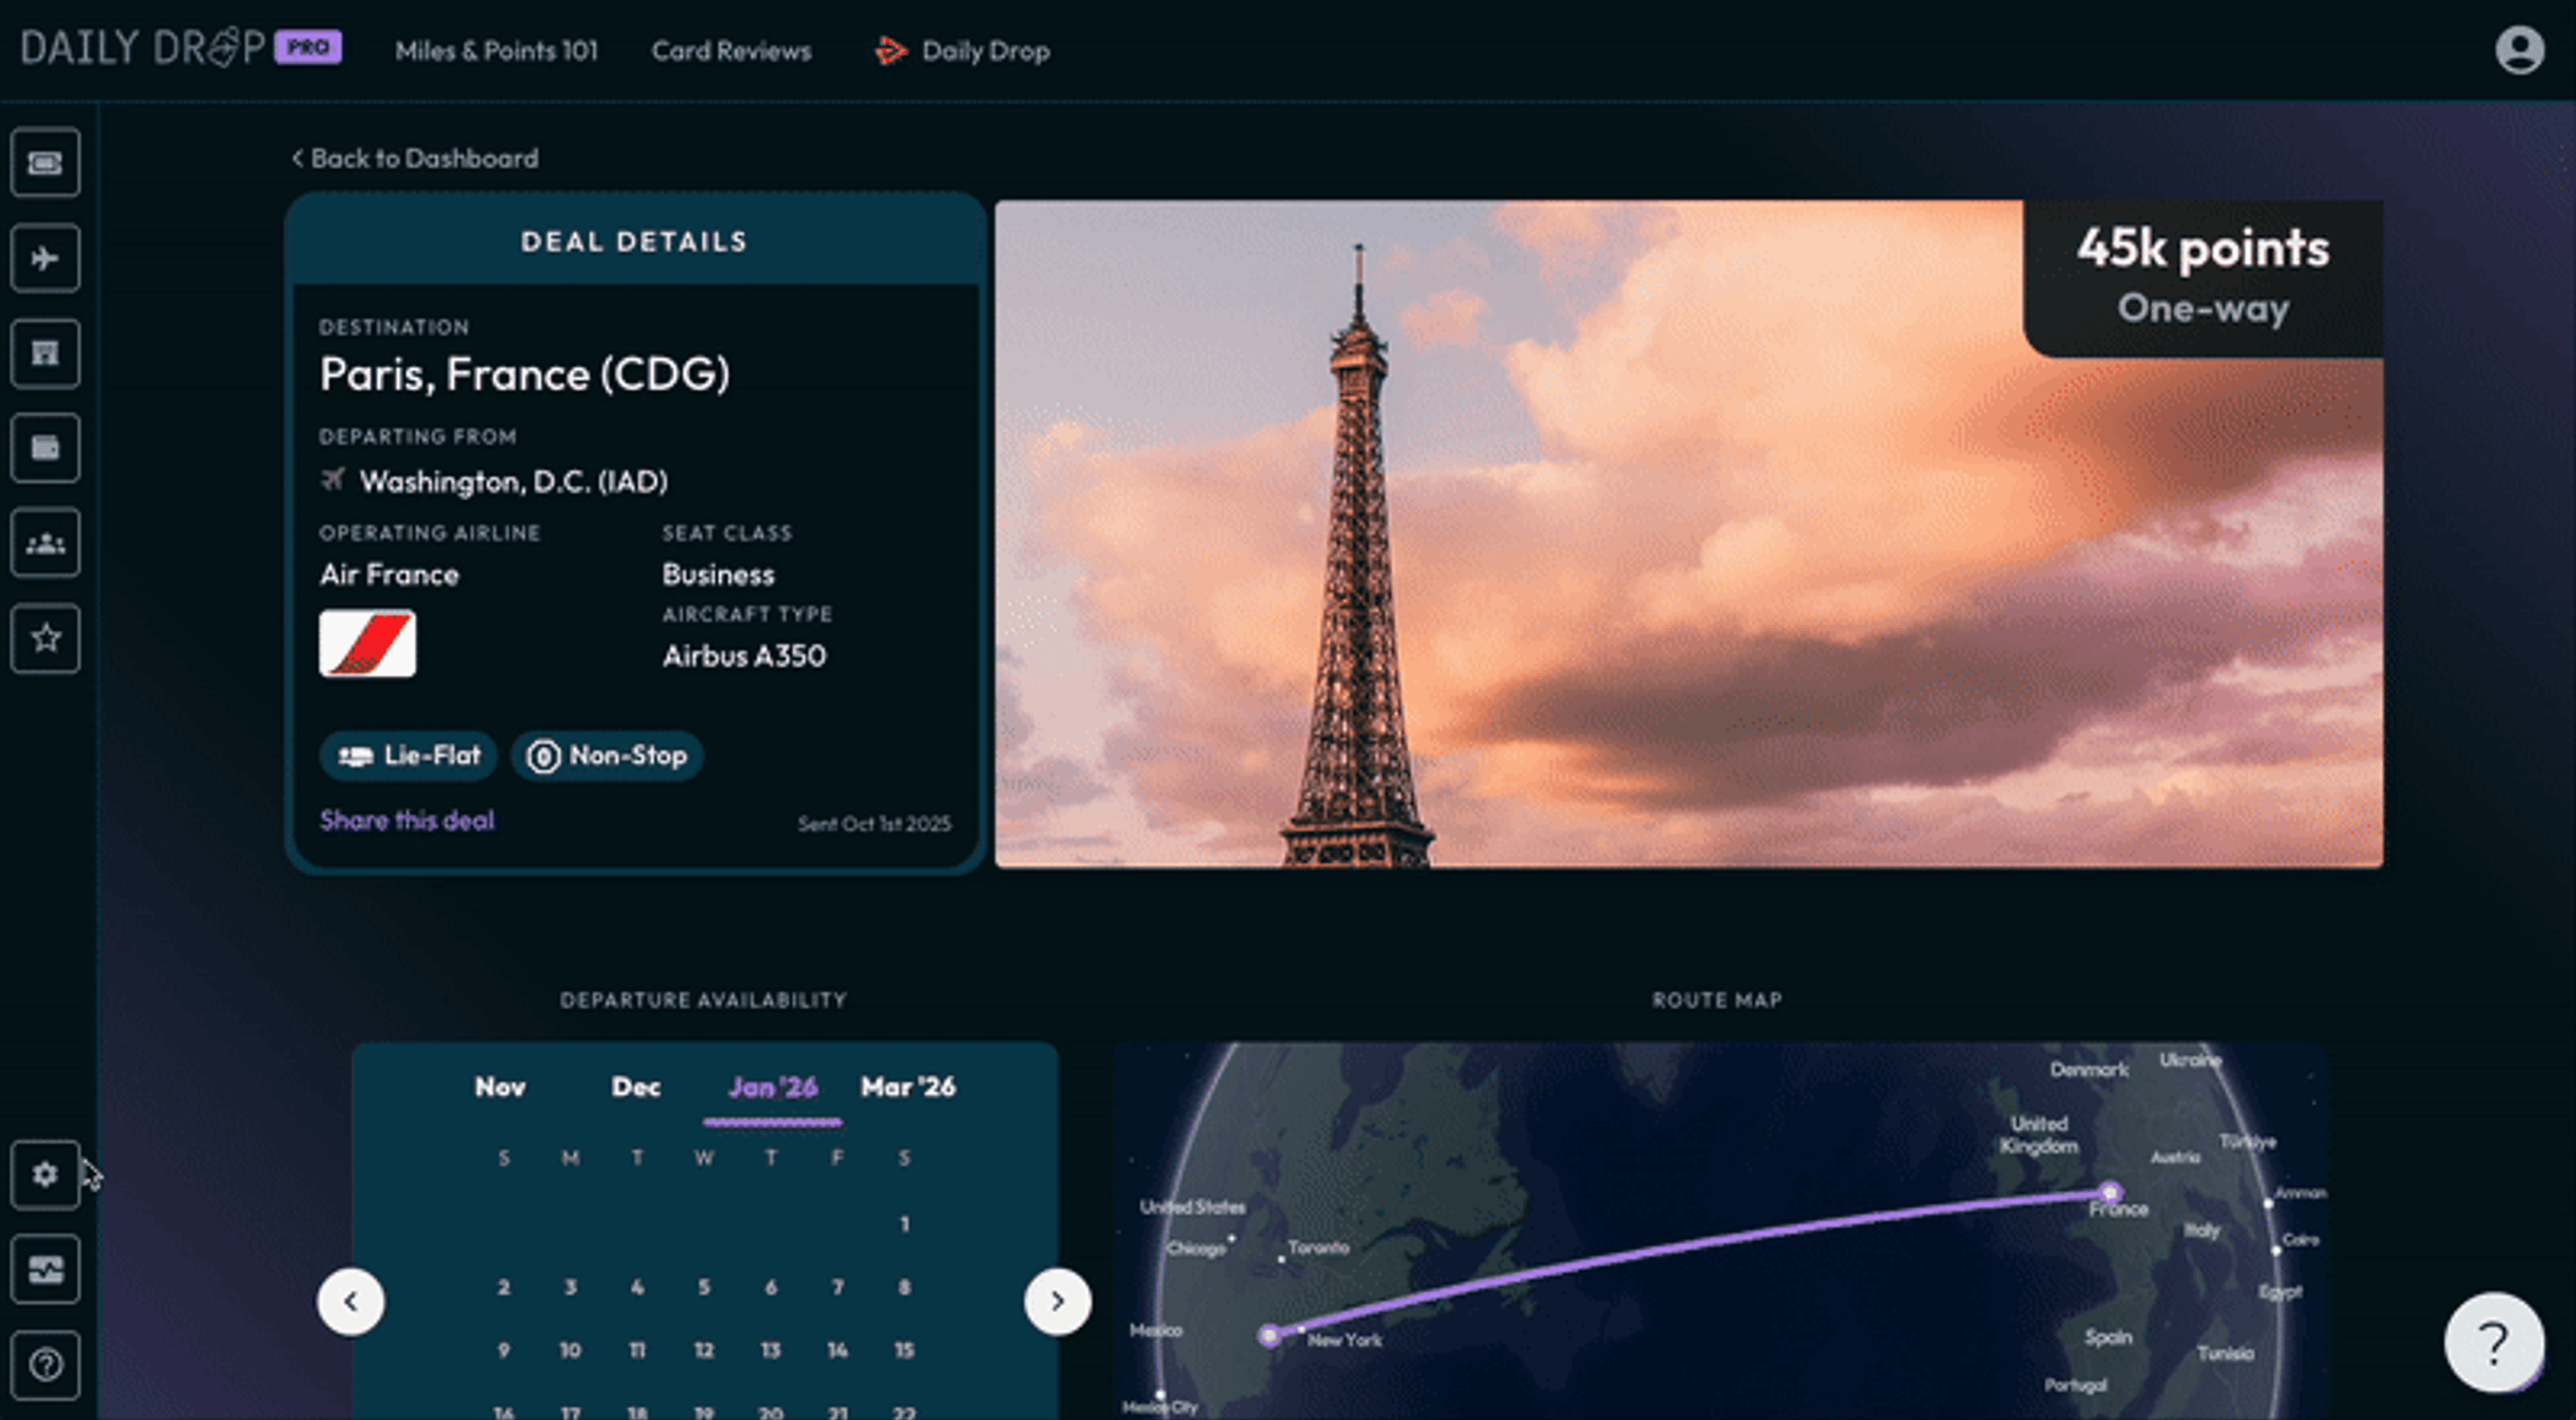Click Washington, D.C. (IAD) departure text
The width and height of the screenshot is (2576, 1420).
pyautogui.click(x=514, y=482)
